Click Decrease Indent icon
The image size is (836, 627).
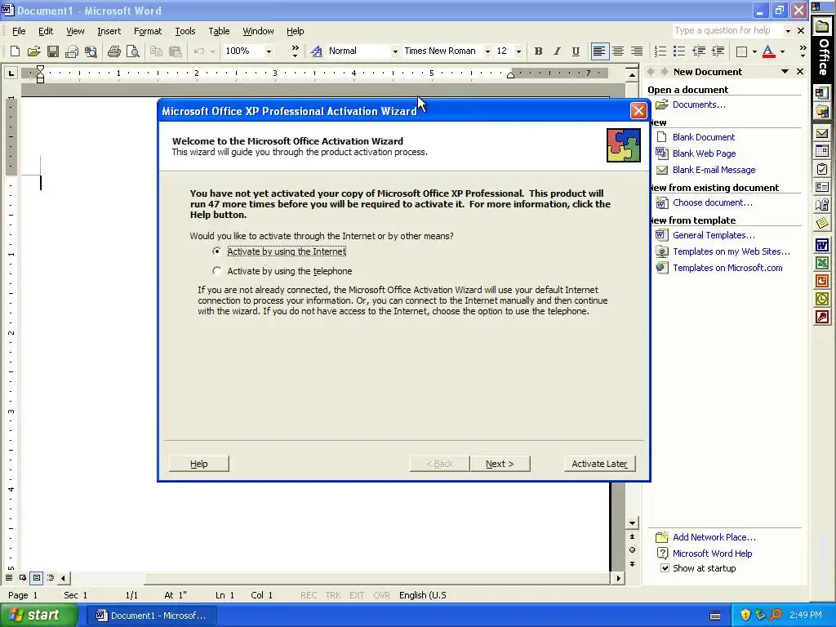[699, 51]
